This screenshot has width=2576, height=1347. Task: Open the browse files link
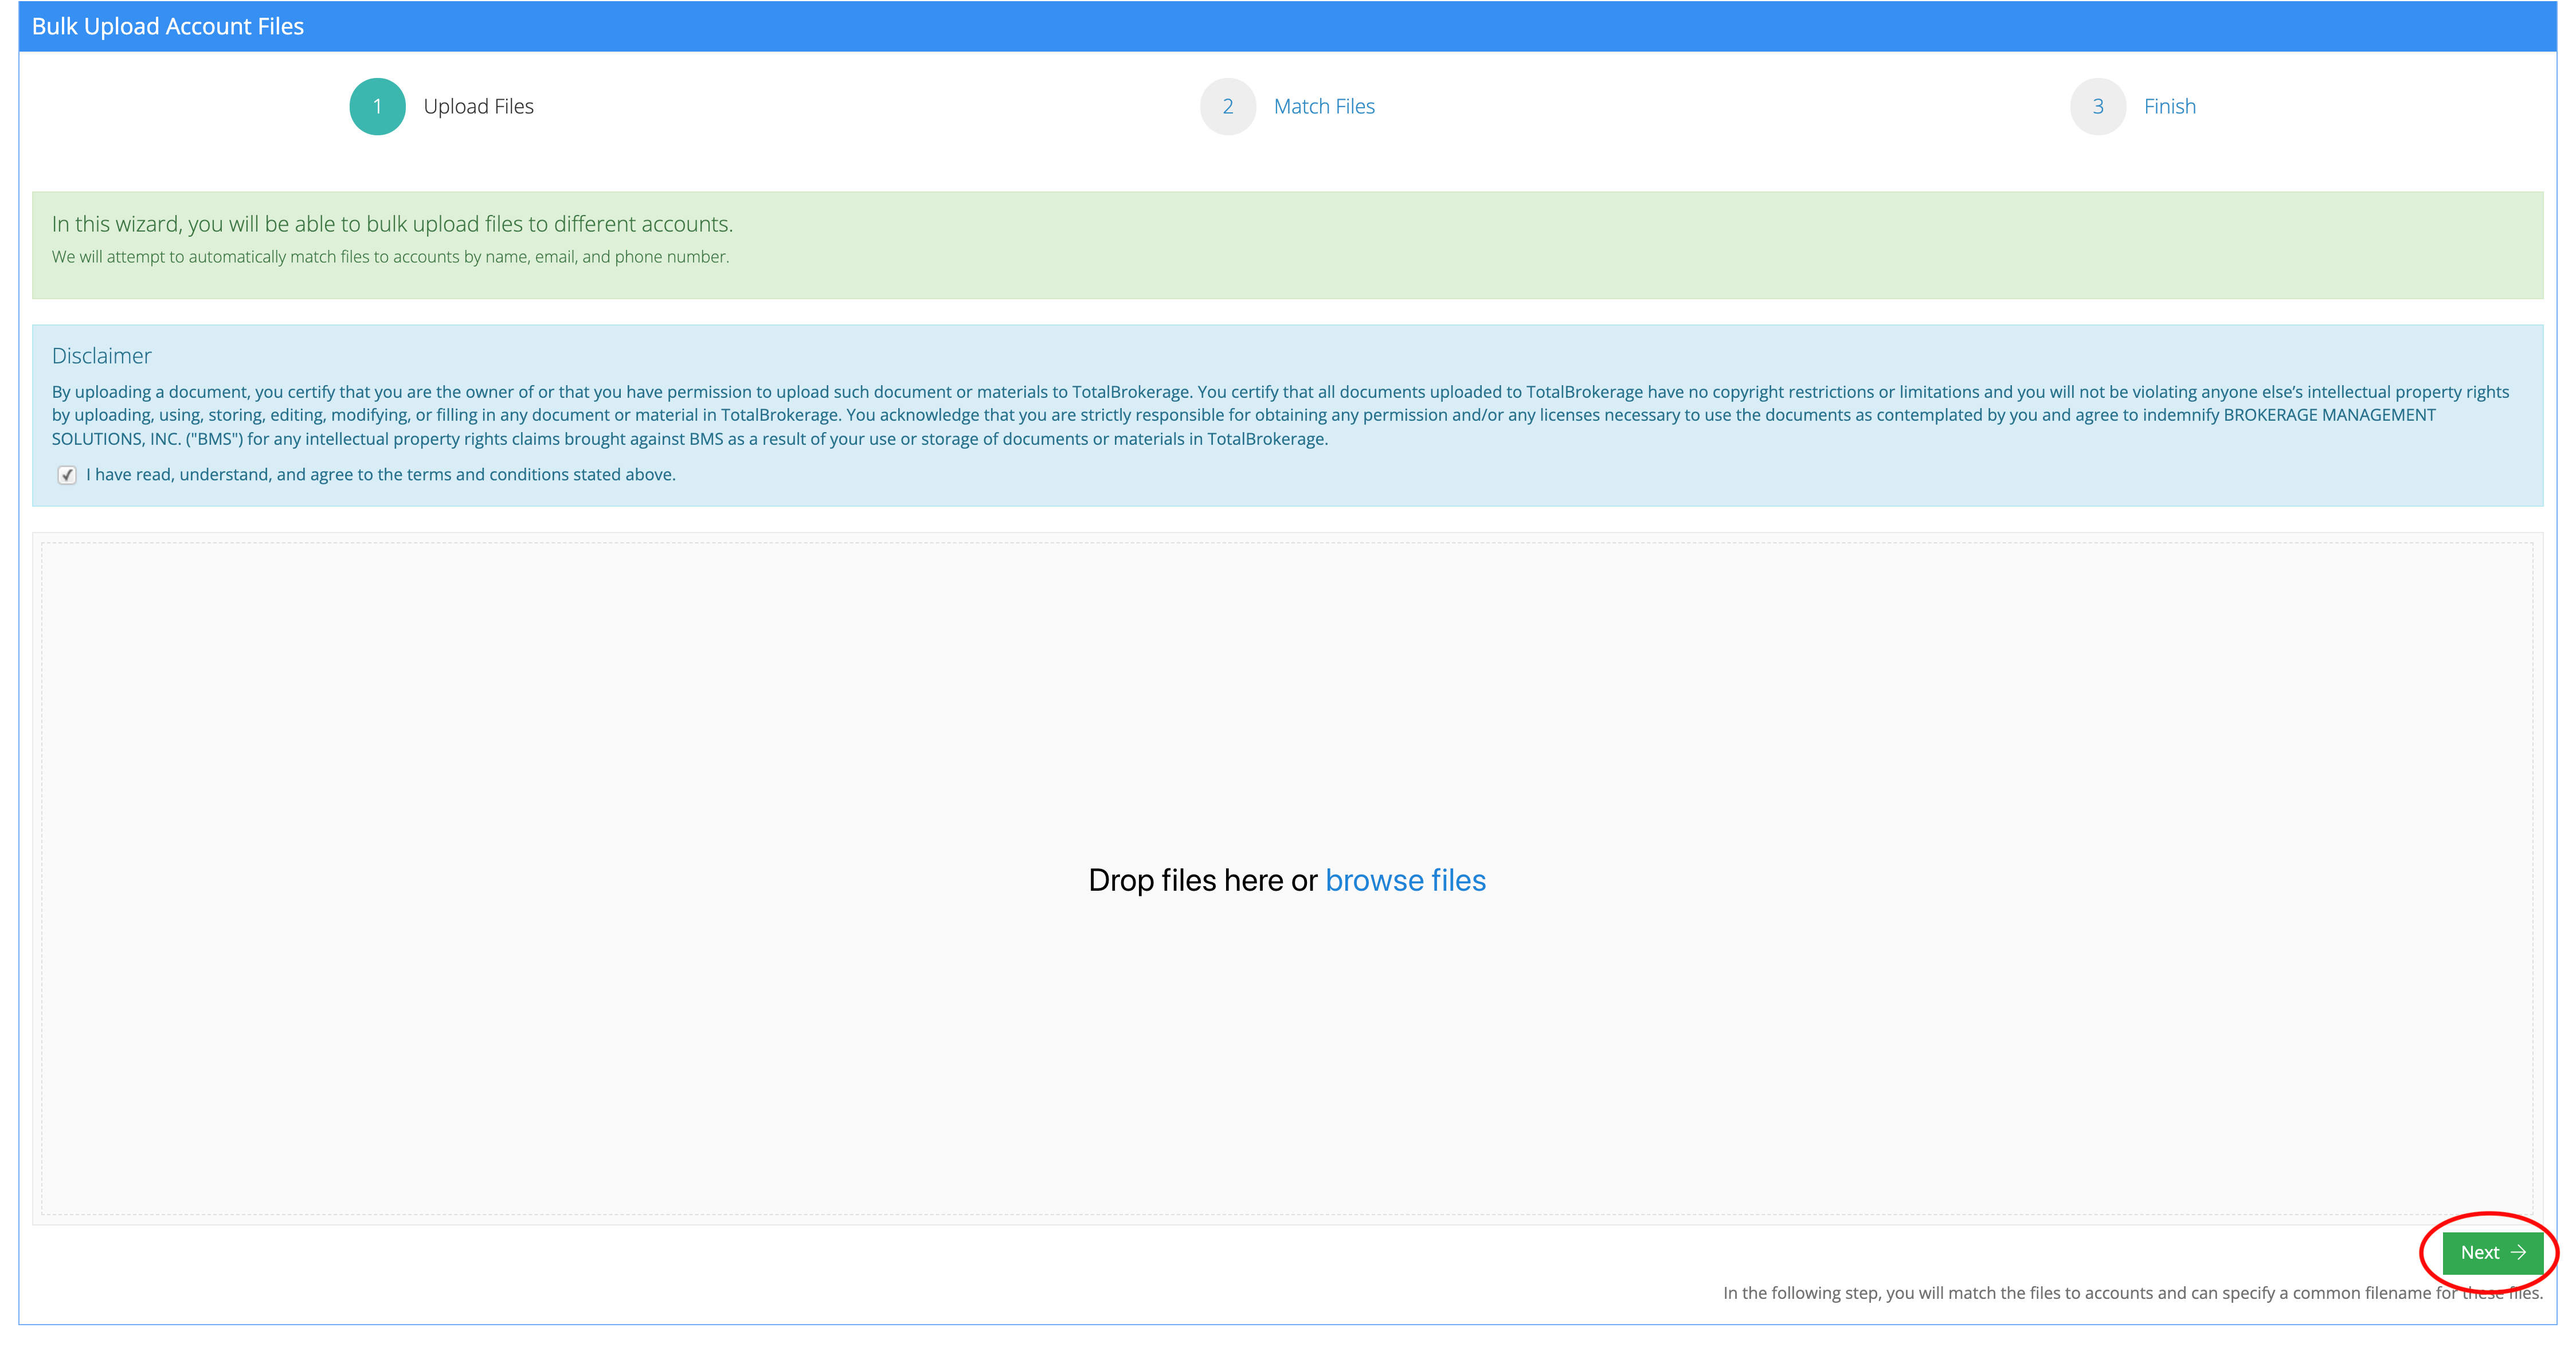[x=1405, y=880]
